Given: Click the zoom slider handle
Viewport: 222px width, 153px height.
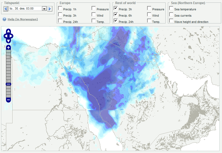Looking at the screenshot, I should point(8,84).
